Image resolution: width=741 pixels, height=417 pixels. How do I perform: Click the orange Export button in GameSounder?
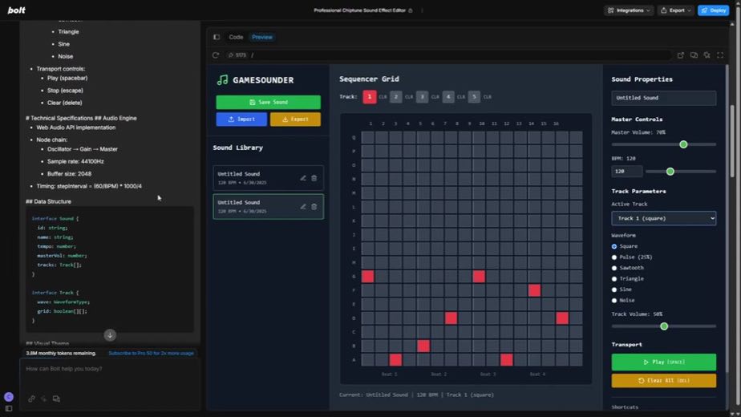coord(295,119)
